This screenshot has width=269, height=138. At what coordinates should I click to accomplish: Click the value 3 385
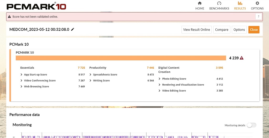coord(220,91)
